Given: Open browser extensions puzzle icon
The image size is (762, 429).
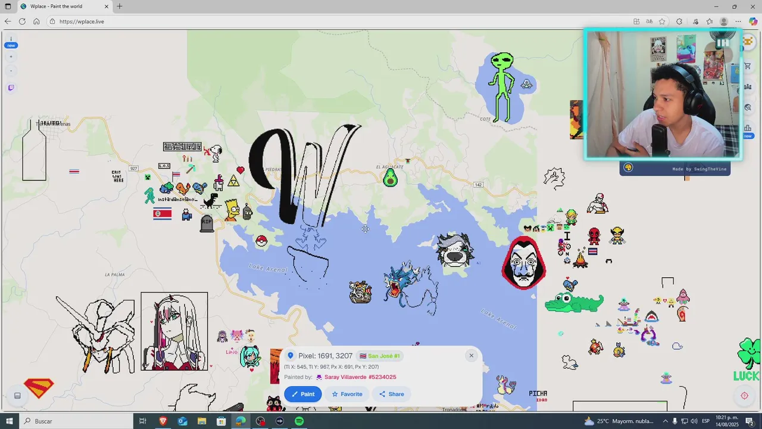Looking at the screenshot, I should click(679, 21).
